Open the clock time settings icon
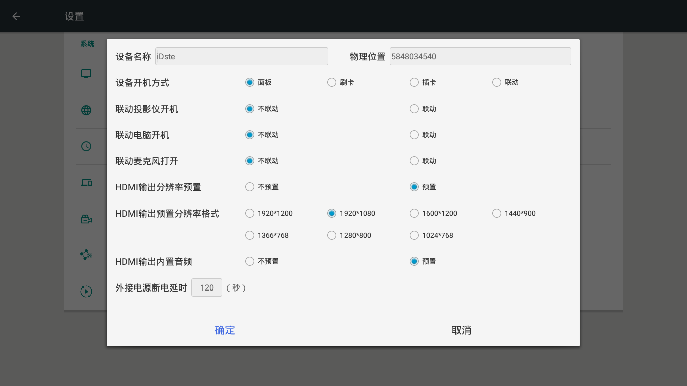Viewport: 687px width, 386px height. [86, 146]
